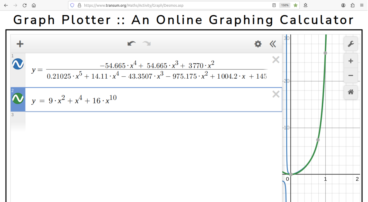Delete expression 1 with the X

pos(276,60)
